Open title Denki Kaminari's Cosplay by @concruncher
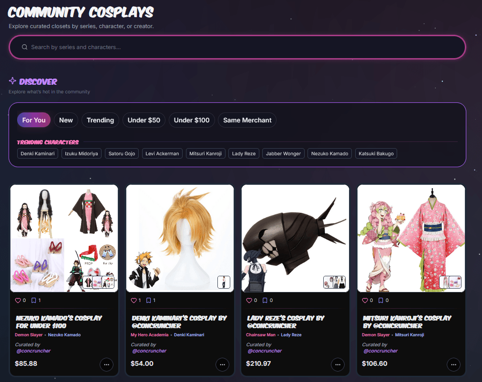This screenshot has width=482, height=382. pos(179,322)
